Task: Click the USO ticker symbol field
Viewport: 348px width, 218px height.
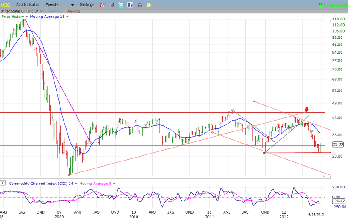Action: coord(6,4)
